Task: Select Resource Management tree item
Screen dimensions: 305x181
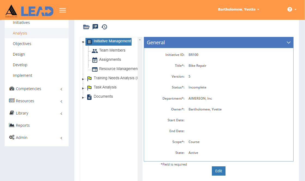Action: 118,69
